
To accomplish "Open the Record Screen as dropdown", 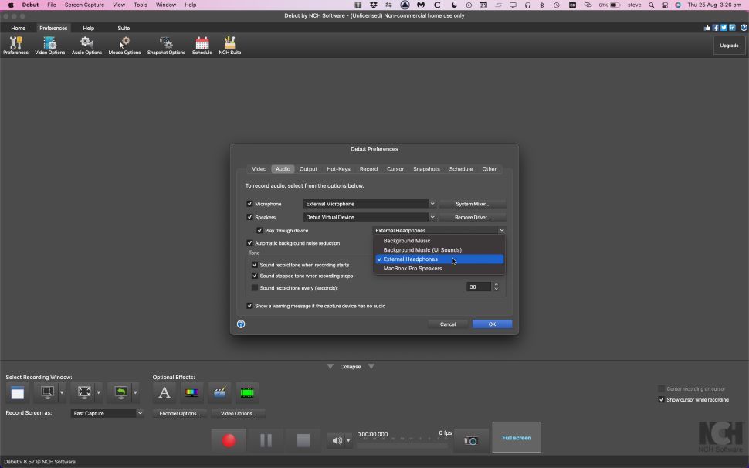I will (x=107, y=413).
